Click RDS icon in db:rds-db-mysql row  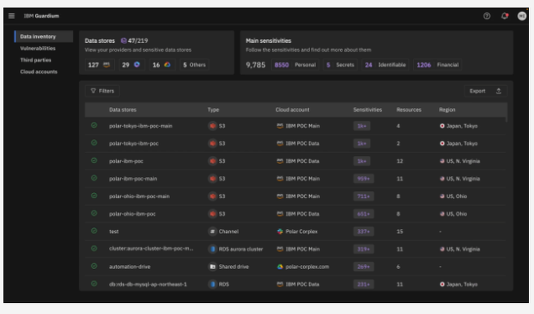tap(213, 285)
